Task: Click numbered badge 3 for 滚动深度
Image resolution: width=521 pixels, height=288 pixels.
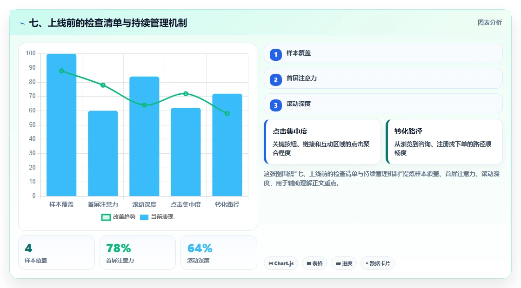Action: [x=276, y=105]
